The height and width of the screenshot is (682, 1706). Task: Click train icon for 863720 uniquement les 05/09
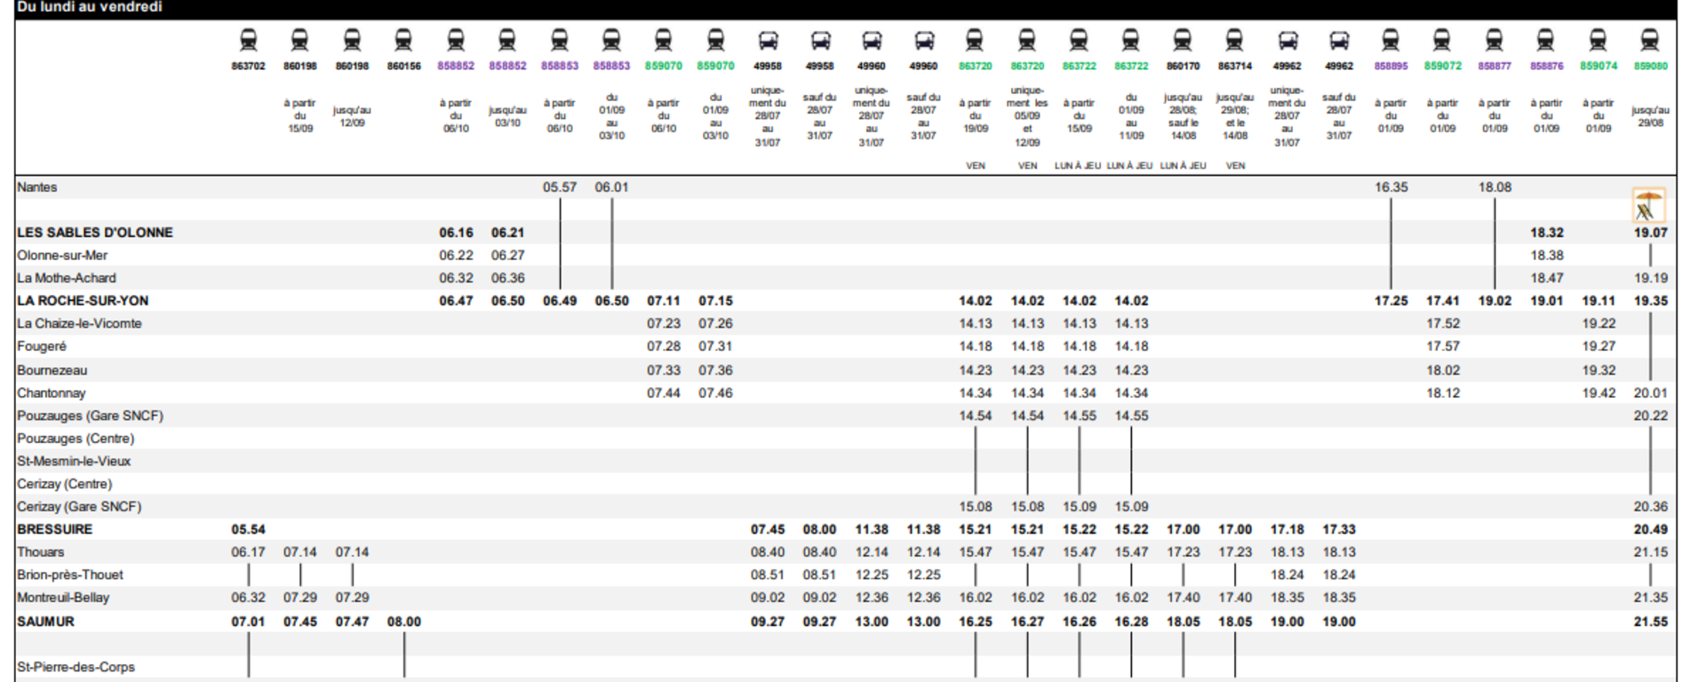[1027, 40]
